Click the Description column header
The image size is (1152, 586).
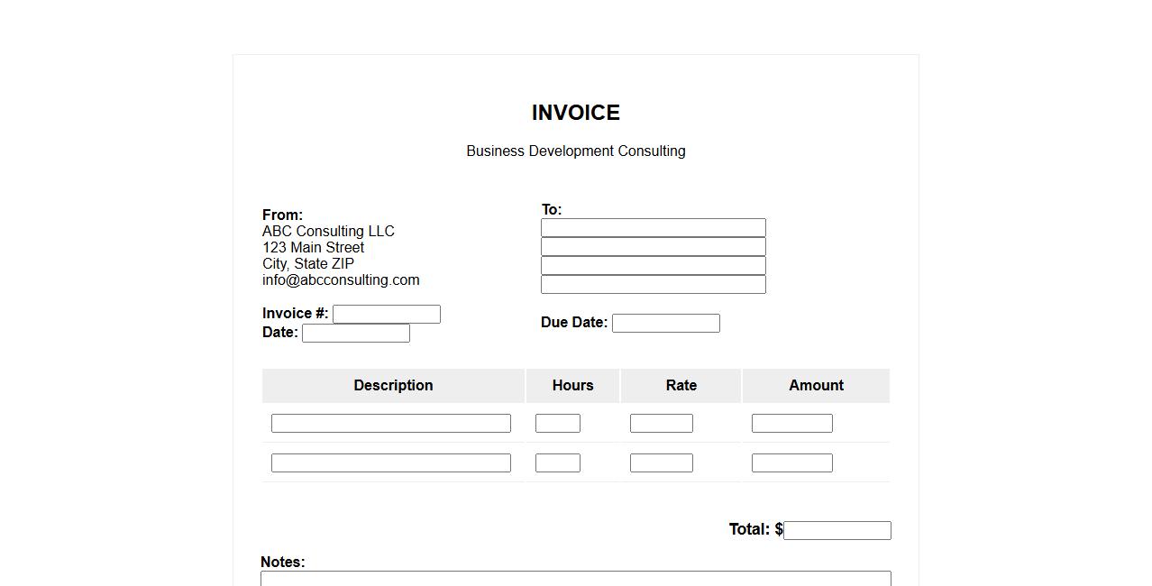393,386
